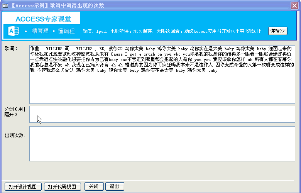Click the 关闭 button
Screen dimensions: 301x193
pyautogui.click(x=94, y=186)
